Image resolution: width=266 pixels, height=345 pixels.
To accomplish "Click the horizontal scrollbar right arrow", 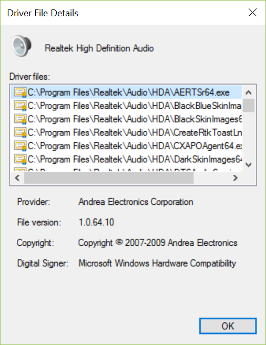I will [x=236, y=177].
